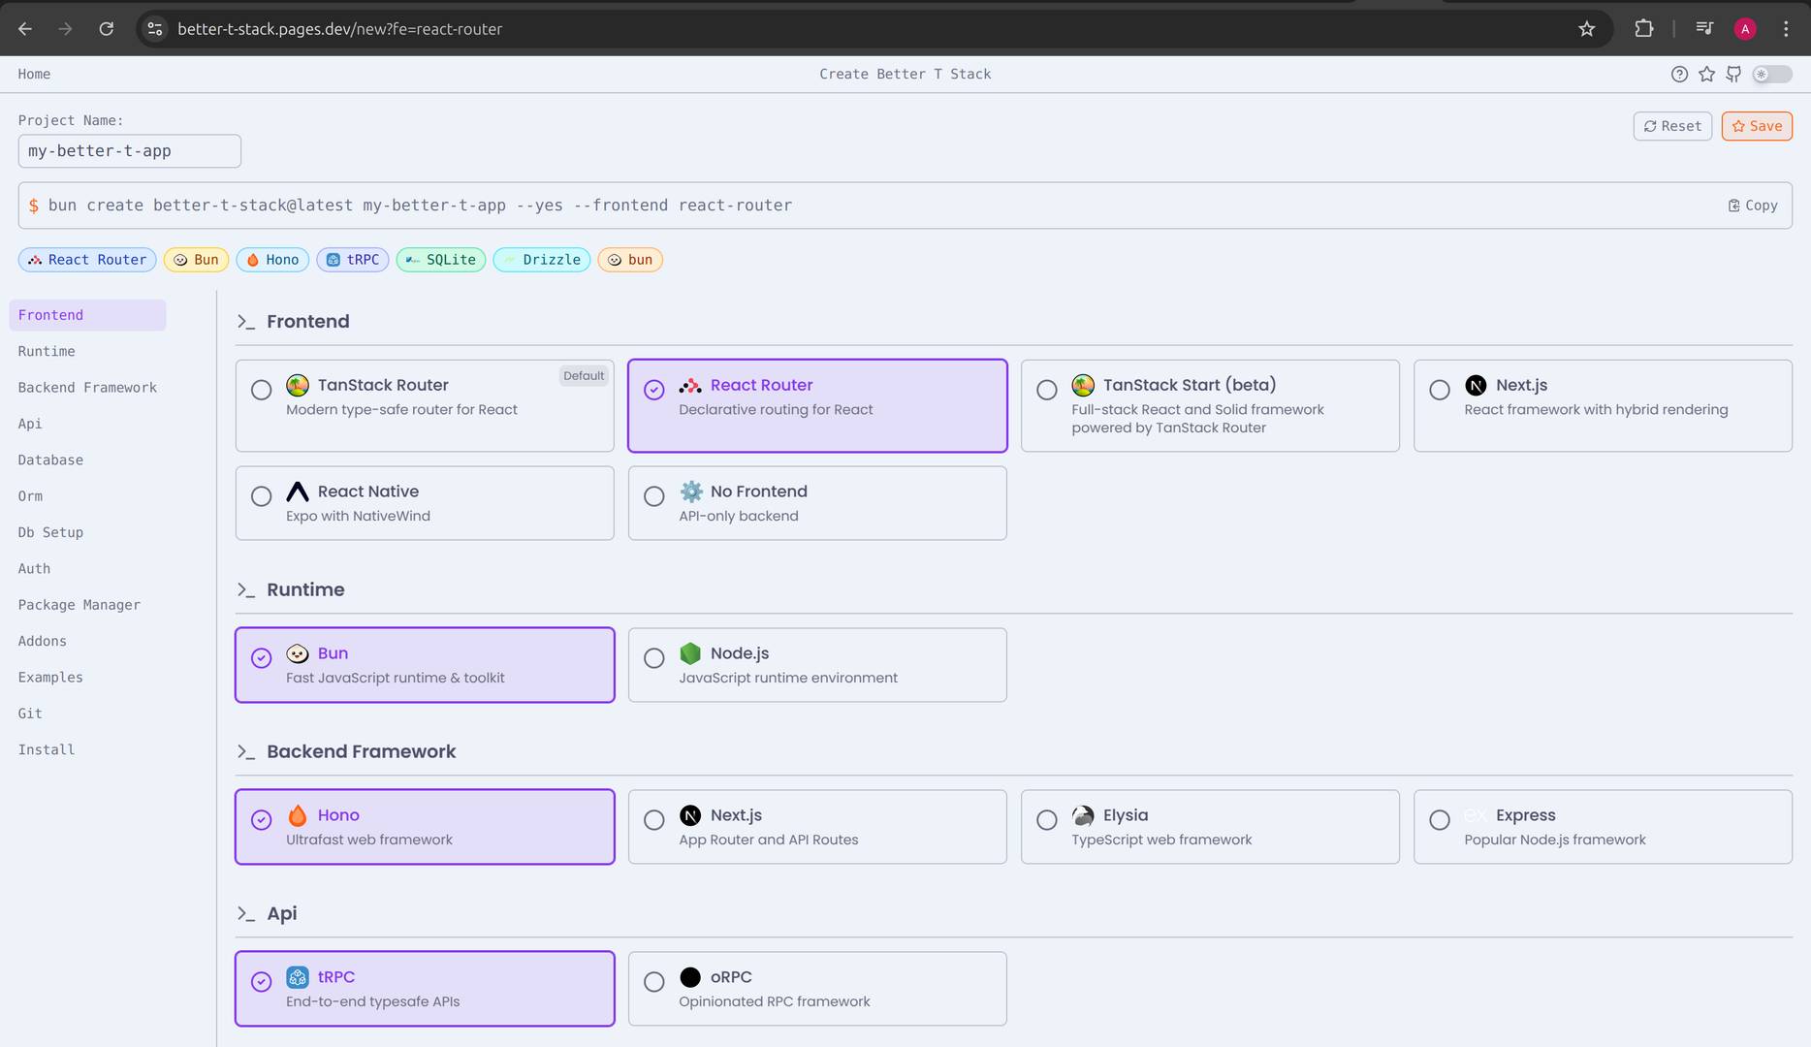Open the GitHub icon in the top bar
The width and height of the screenshot is (1811, 1047).
(1733, 74)
